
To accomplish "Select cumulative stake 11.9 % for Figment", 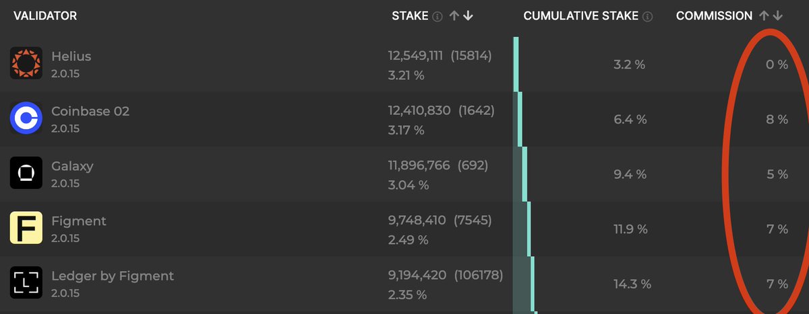I will pyautogui.click(x=630, y=229).
